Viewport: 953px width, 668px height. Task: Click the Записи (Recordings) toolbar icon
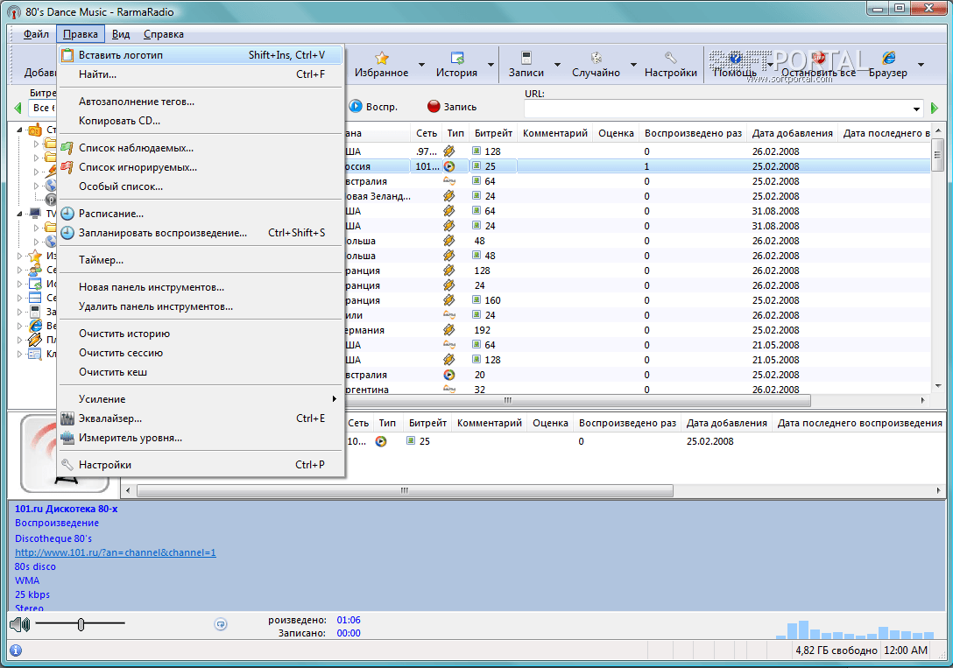(x=526, y=59)
